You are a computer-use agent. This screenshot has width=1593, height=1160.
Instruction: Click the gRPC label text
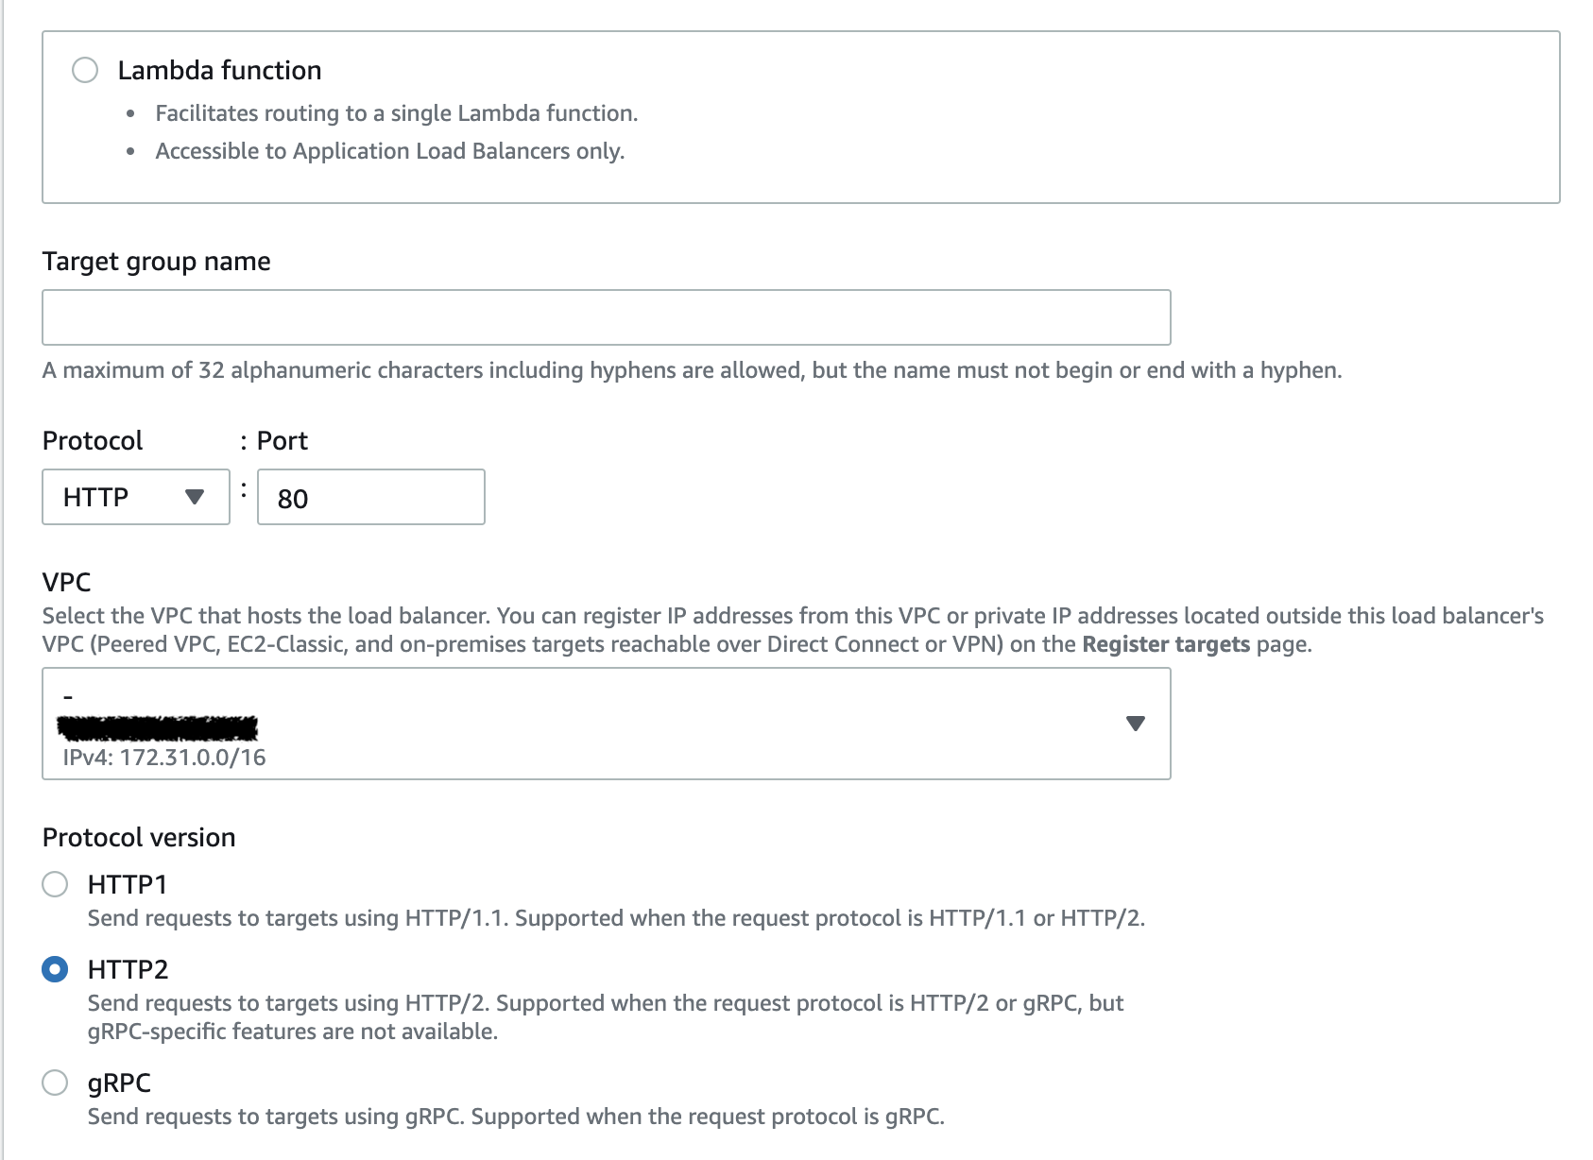tap(119, 1083)
